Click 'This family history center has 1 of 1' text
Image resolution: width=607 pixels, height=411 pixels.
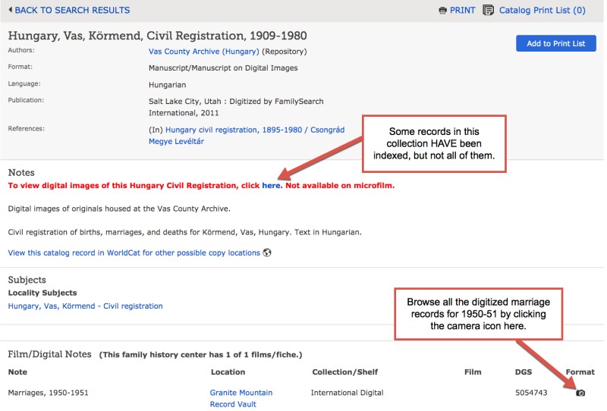(200, 355)
